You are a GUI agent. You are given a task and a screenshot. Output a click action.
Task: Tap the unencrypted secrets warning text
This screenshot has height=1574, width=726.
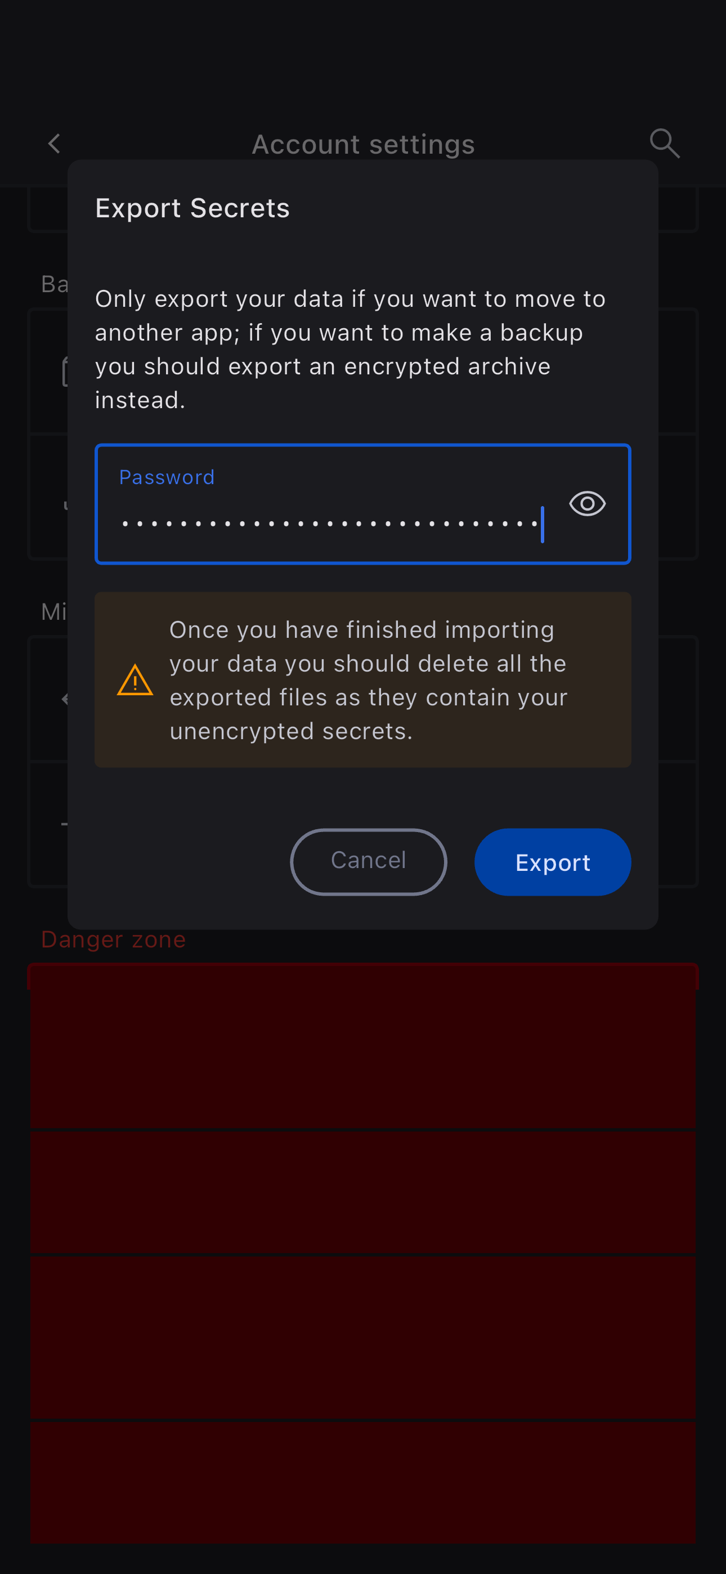tap(369, 680)
